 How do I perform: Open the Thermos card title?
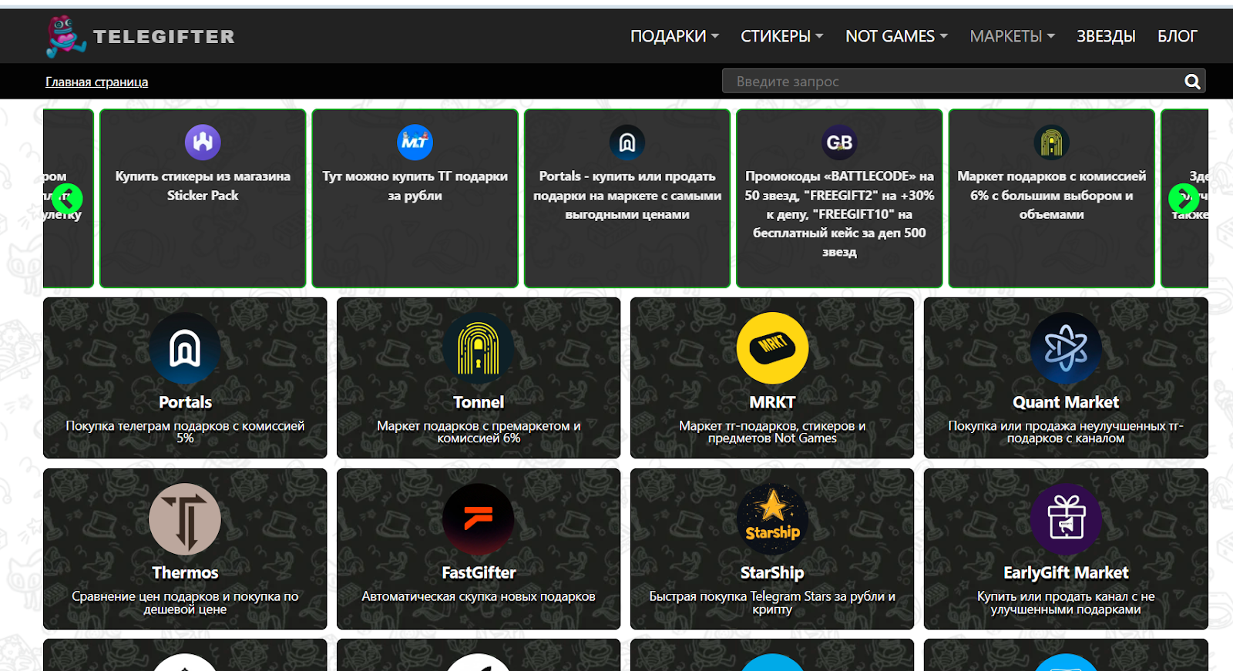pos(185,572)
